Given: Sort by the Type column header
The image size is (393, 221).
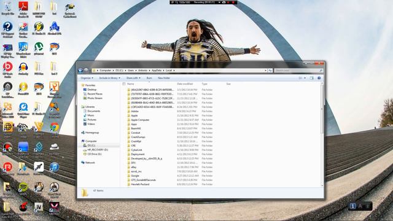Looking at the screenshot, I should coord(204,84).
